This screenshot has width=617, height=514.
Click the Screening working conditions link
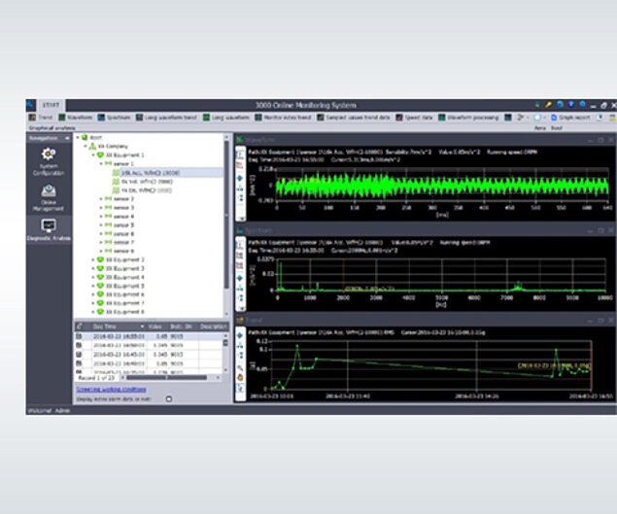pyautogui.click(x=110, y=389)
